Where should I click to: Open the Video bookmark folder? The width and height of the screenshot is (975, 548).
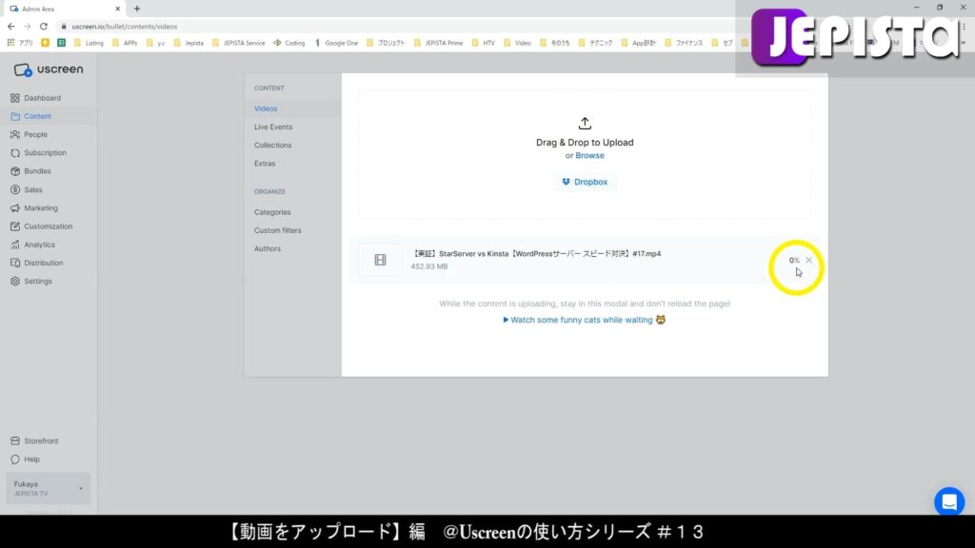click(517, 43)
